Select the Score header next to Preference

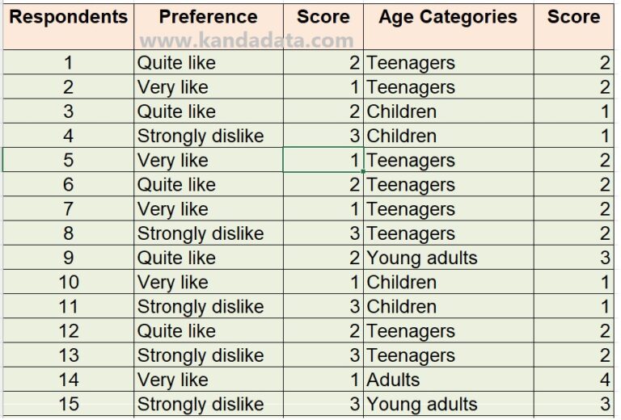click(323, 17)
